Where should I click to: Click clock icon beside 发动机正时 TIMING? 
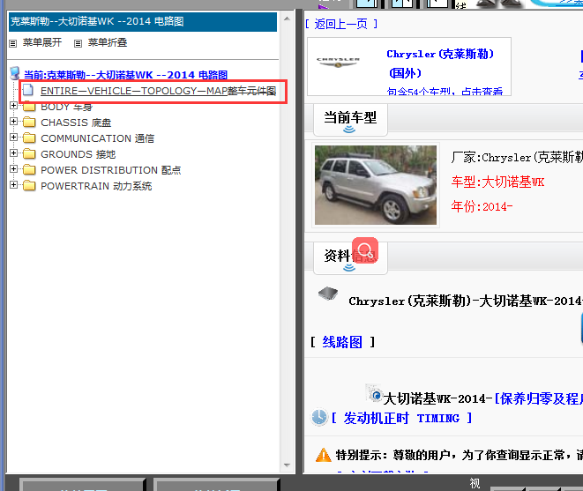[x=319, y=417]
